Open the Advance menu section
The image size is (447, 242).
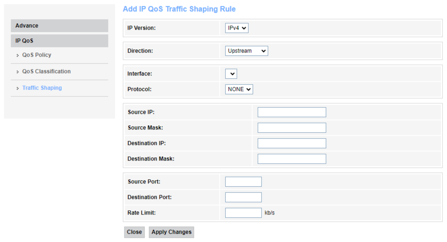tap(59, 26)
